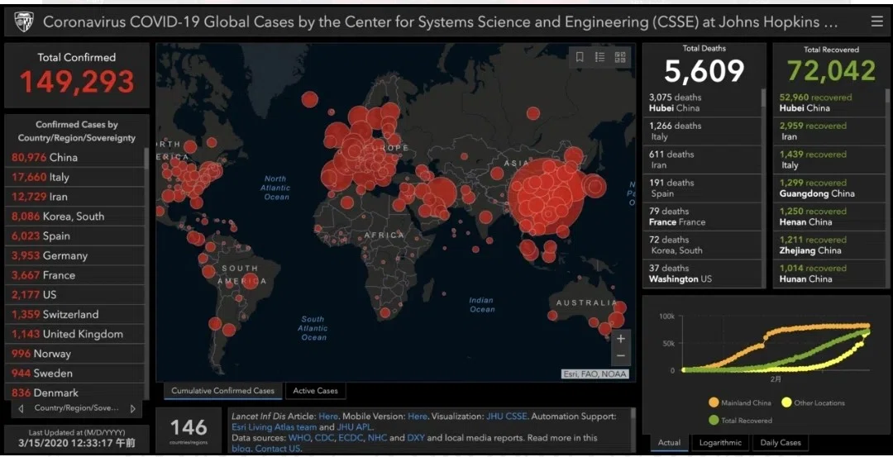The width and height of the screenshot is (893, 457).
Task: Click the right arrow beside Country/Region/Sove...
Action: tap(132, 408)
